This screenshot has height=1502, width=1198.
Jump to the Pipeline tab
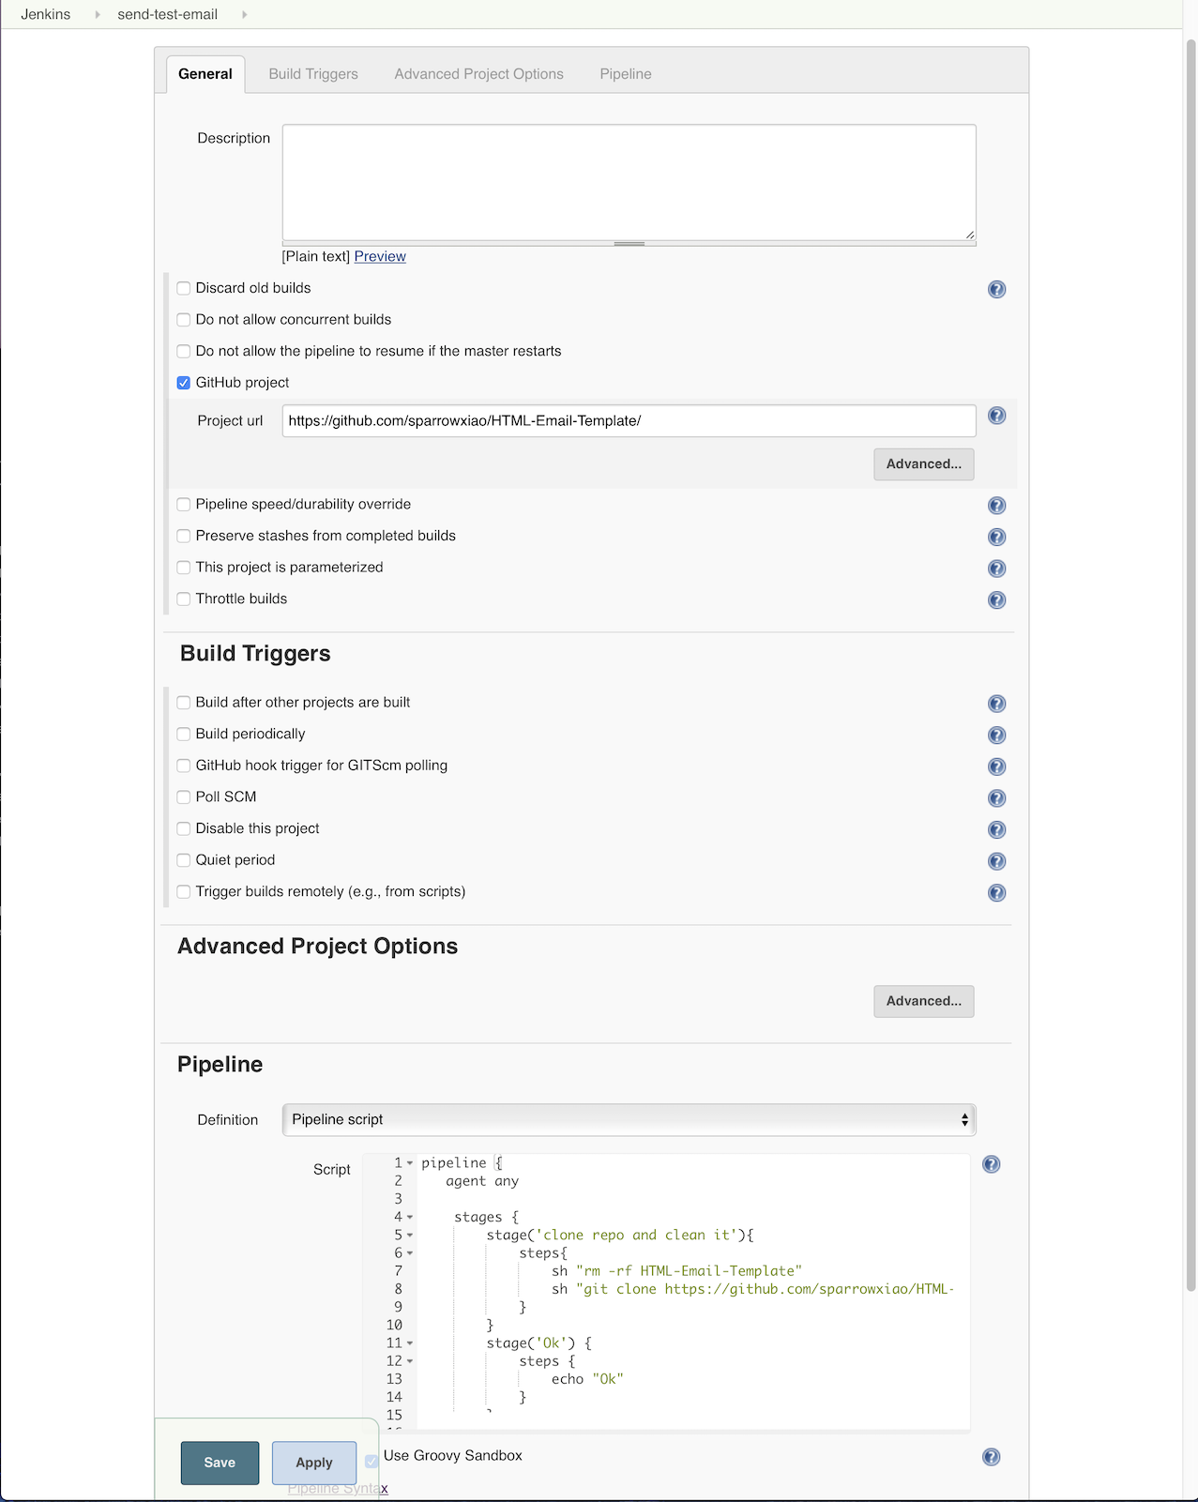[626, 74]
